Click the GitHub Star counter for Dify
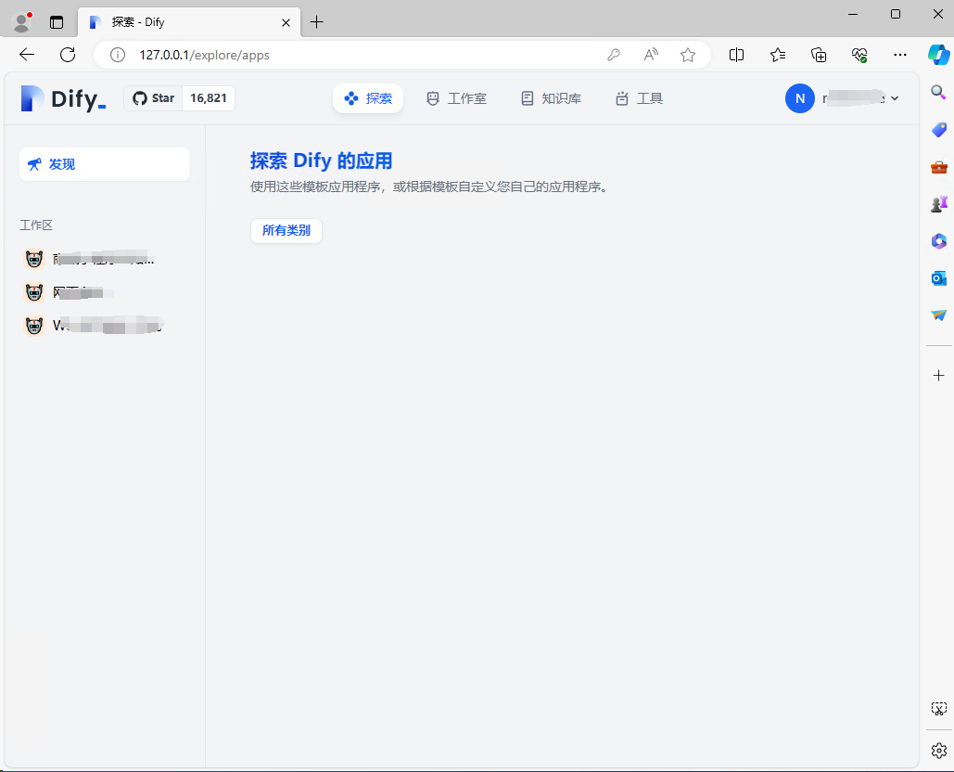954x772 pixels. (x=179, y=97)
